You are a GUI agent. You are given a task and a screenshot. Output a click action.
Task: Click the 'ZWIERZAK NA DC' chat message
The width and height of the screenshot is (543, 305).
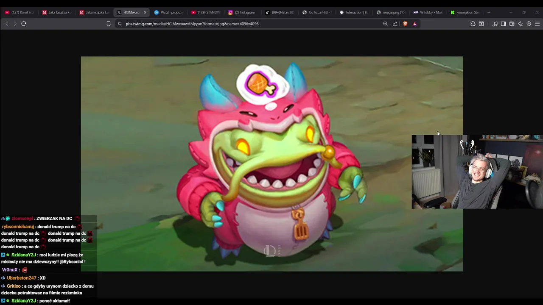tap(54, 219)
